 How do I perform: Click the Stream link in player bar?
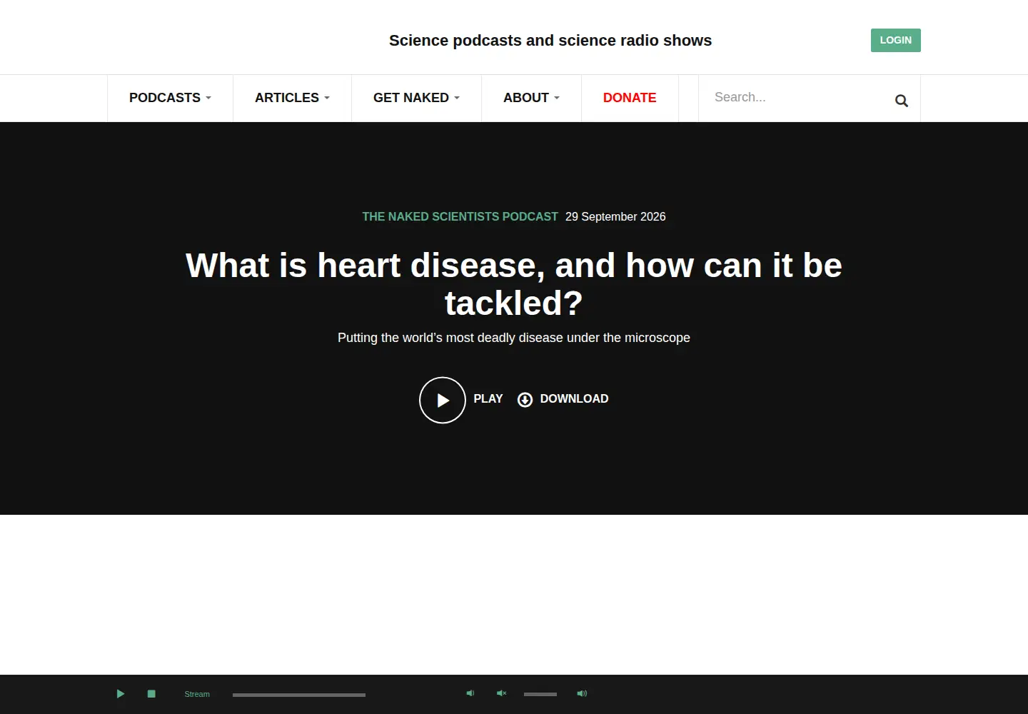pyautogui.click(x=197, y=694)
